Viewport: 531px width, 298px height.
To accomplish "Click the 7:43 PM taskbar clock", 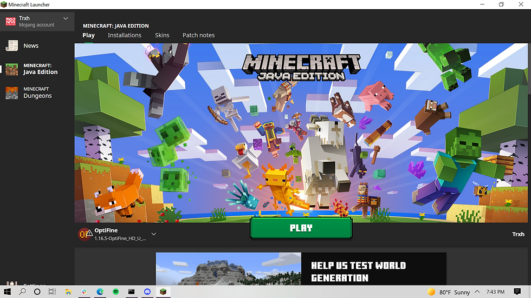I will point(495,292).
